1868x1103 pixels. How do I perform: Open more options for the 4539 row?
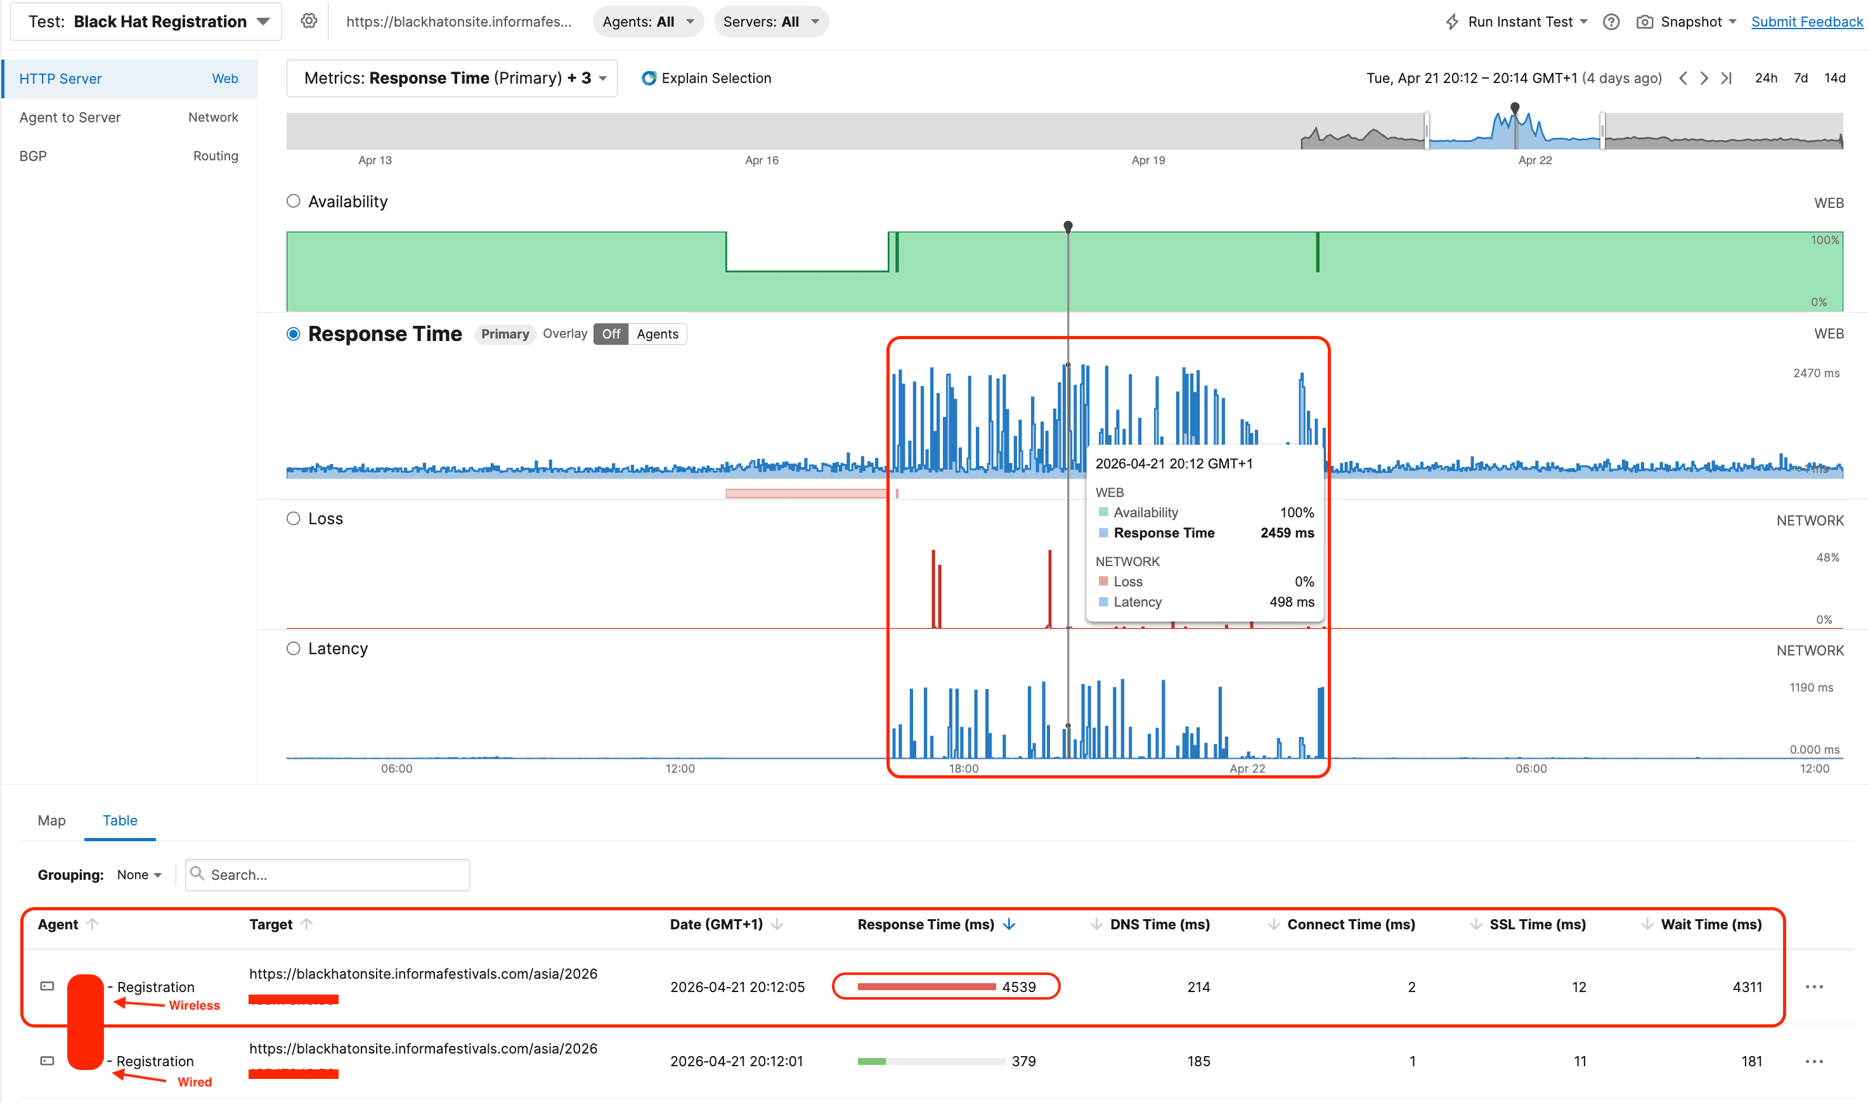[1815, 987]
